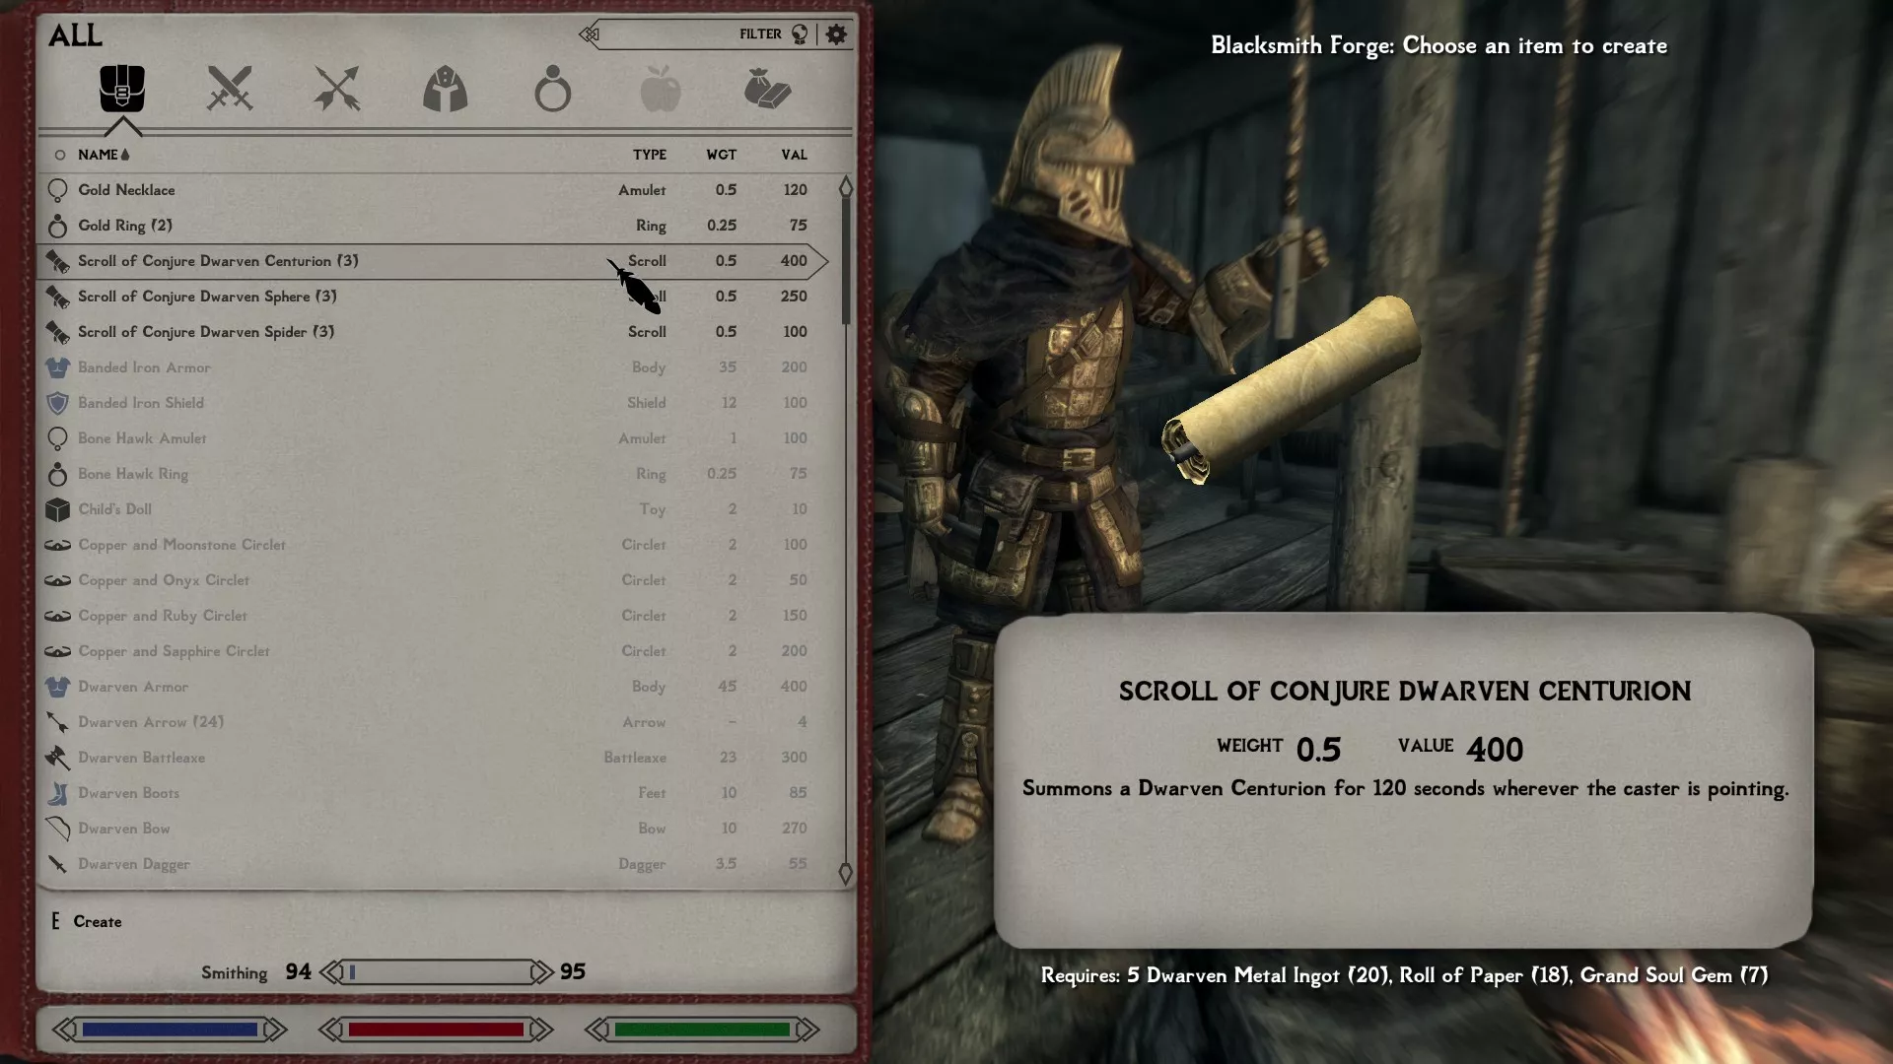
Task: Click the scroll-down diamond arrow of item list
Action: tap(845, 873)
